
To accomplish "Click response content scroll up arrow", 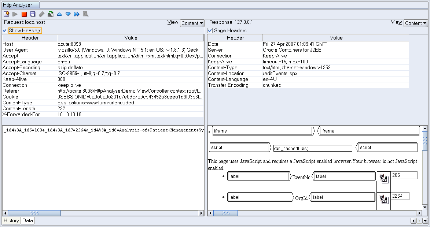I will pyautogui.click(x=425, y=129).
